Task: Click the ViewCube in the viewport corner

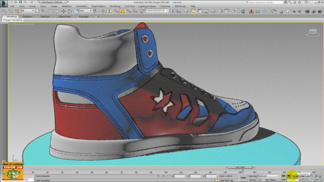Action: pyautogui.click(x=313, y=32)
